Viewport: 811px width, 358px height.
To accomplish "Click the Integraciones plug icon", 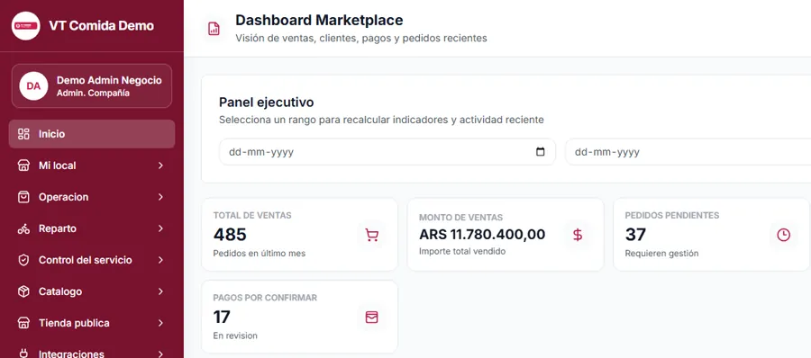I will pos(23,354).
